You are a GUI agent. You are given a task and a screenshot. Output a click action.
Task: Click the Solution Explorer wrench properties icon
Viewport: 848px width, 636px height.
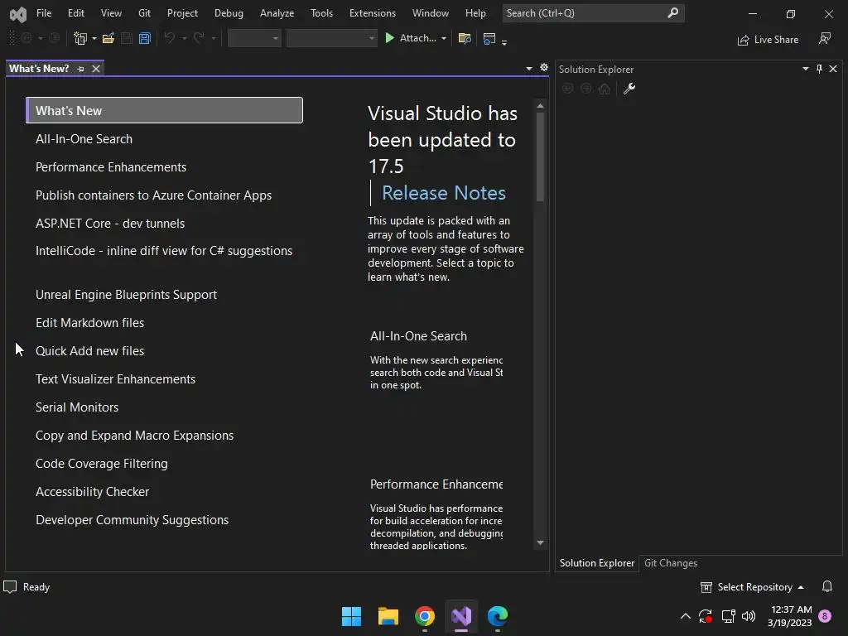tap(629, 89)
